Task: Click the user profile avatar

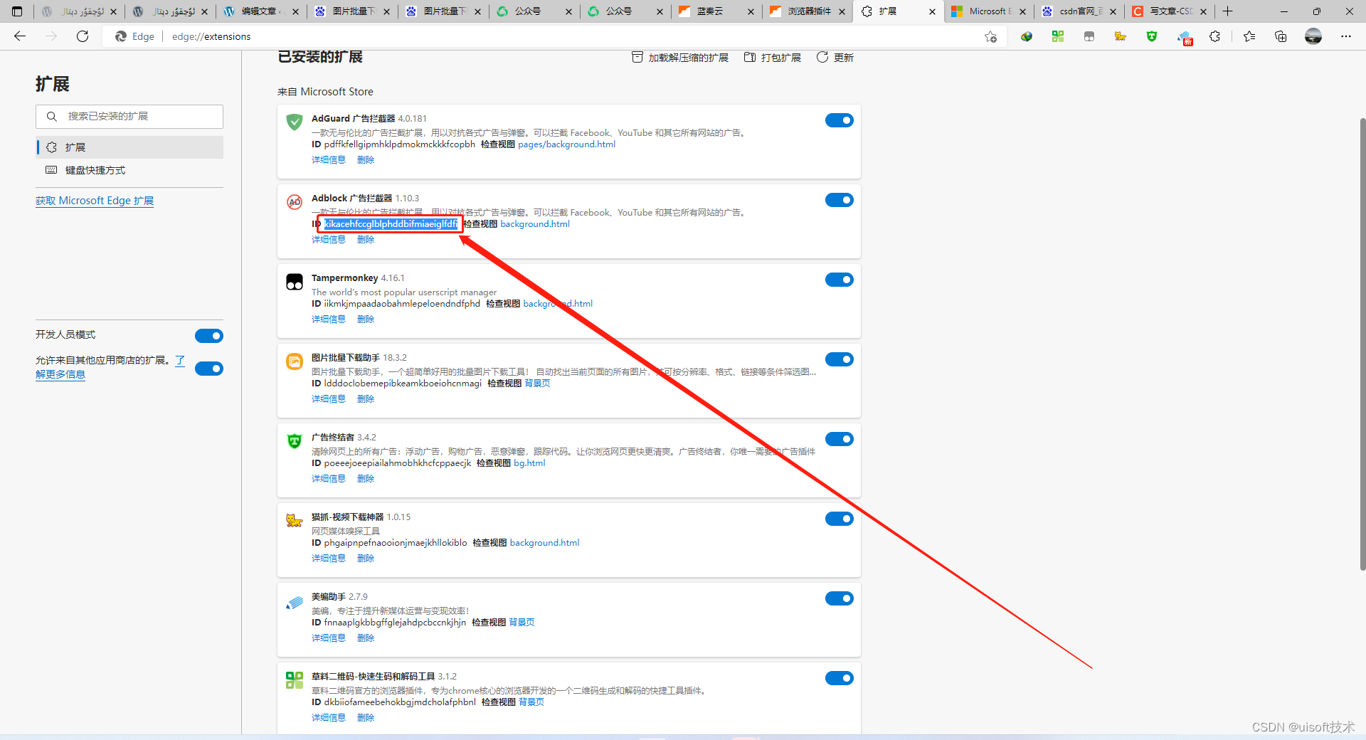Action: 1313,36
